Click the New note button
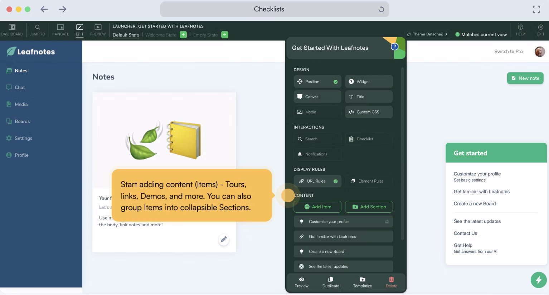Screen dimensions: 549x295 pos(525,78)
